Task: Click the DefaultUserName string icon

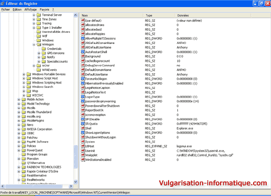Action: (x=83, y=74)
